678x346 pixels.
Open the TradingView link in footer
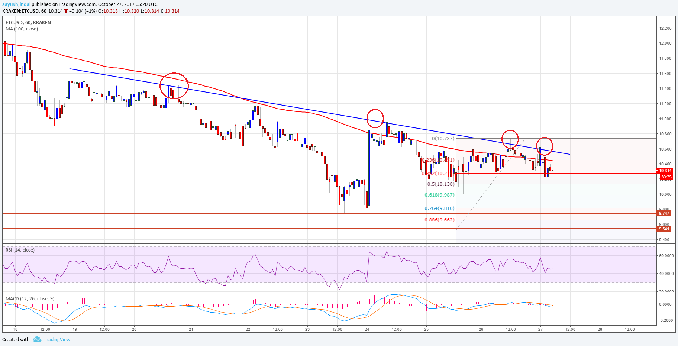(57, 339)
